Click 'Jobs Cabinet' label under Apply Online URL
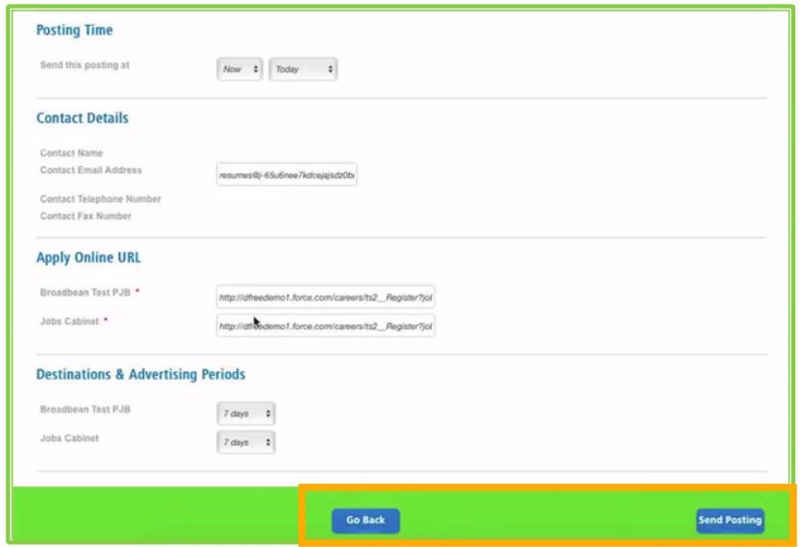 [69, 321]
